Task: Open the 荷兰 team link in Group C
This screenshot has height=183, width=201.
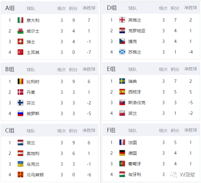Action: click(31, 143)
